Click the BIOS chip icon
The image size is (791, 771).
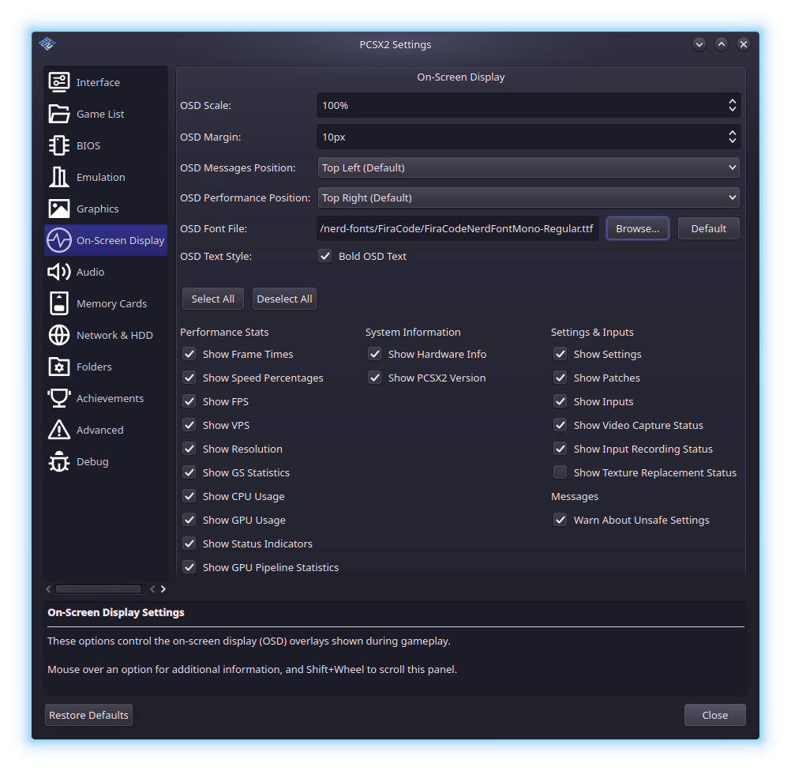pos(59,145)
